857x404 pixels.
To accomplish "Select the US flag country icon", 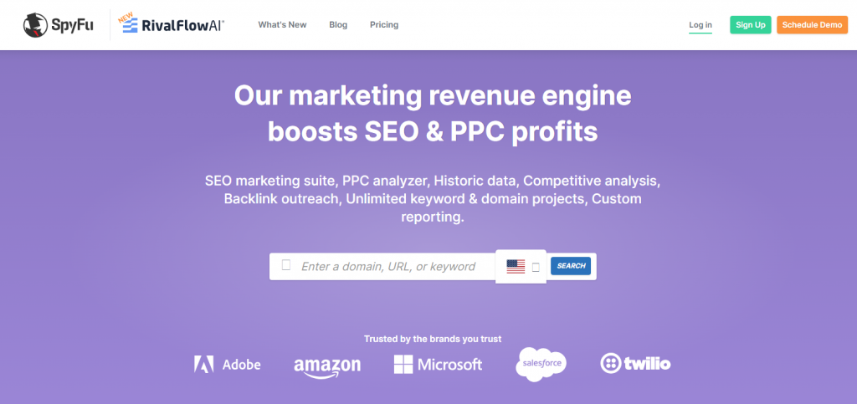I will (x=516, y=267).
